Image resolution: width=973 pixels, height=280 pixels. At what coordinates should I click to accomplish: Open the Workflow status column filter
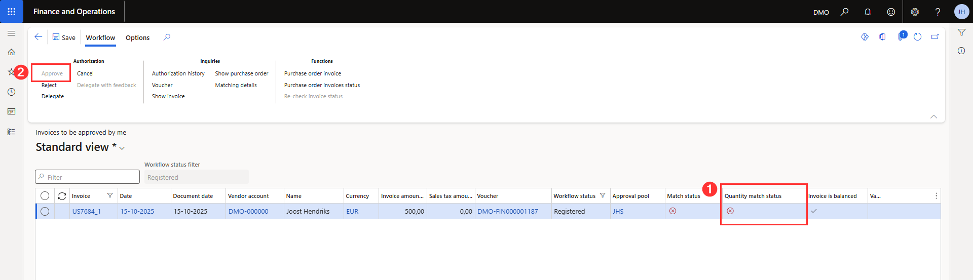(603, 195)
